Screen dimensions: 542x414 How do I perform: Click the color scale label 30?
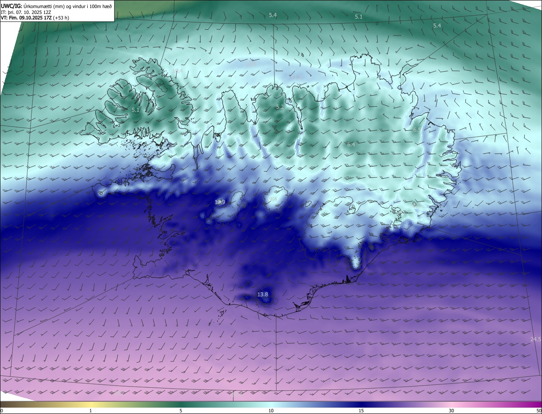(x=451, y=411)
